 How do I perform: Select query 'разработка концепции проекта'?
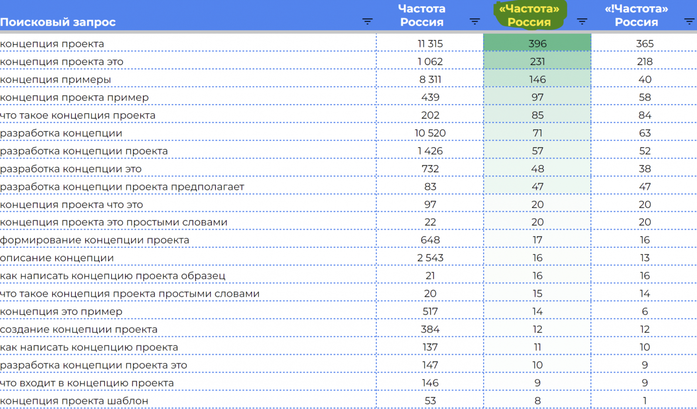pyautogui.click(x=84, y=151)
